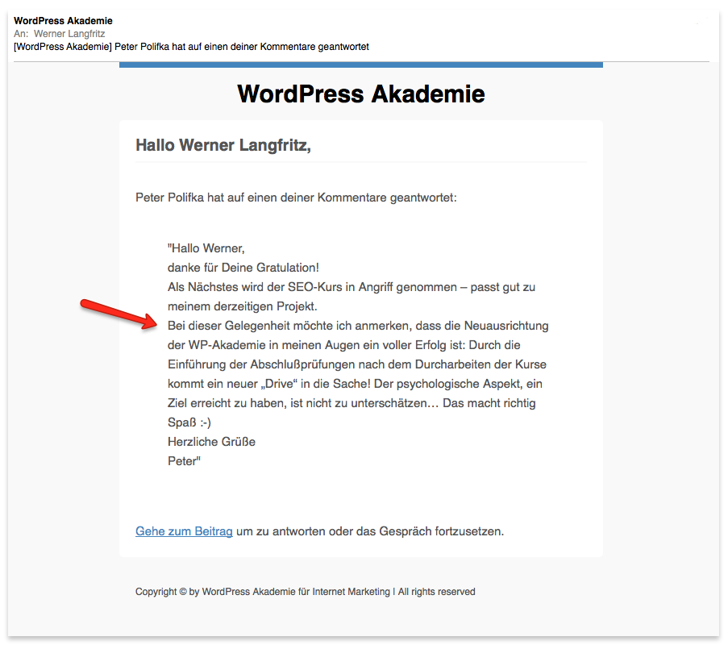
Task: Click sender name 'WordPress Akademie' in header
Action: point(63,21)
